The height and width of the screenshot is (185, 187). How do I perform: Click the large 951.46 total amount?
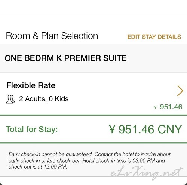tap(136, 129)
